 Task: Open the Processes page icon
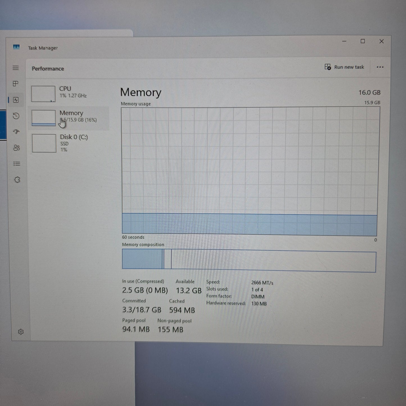point(16,83)
